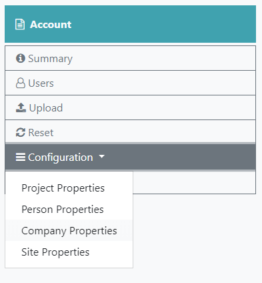
Task: Open the Summary section label
Action: tap(50, 59)
